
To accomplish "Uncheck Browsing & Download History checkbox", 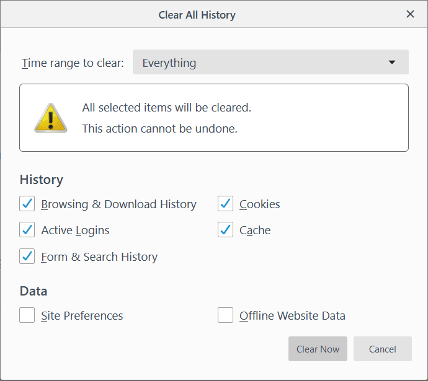I will point(27,204).
